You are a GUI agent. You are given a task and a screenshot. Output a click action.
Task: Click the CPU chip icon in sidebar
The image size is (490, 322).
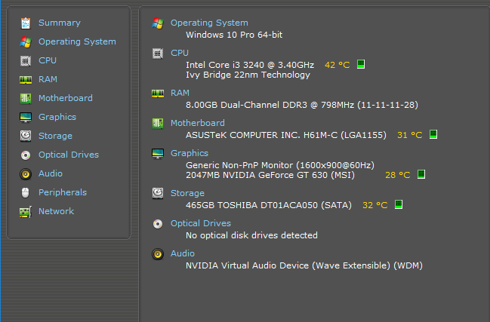(x=26, y=61)
